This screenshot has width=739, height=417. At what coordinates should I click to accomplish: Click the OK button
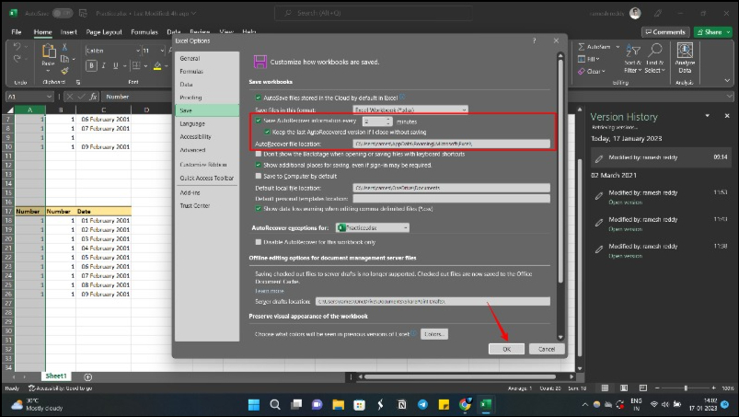[506, 349]
